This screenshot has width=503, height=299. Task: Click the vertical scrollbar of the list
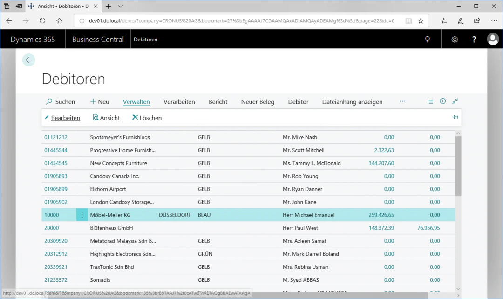[458, 166]
